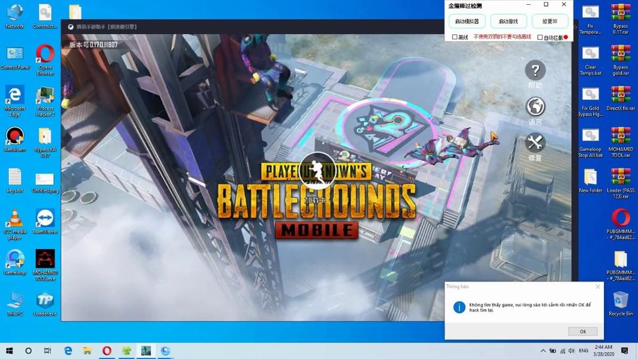The image size is (638, 359).
Task: Click the help question mark icon in emulator
Action: click(535, 71)
